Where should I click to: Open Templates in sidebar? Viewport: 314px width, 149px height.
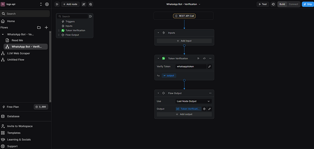[x=14, y=133]
